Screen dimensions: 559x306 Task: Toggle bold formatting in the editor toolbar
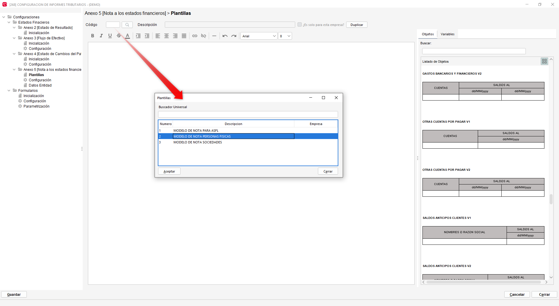pos(93,36)
